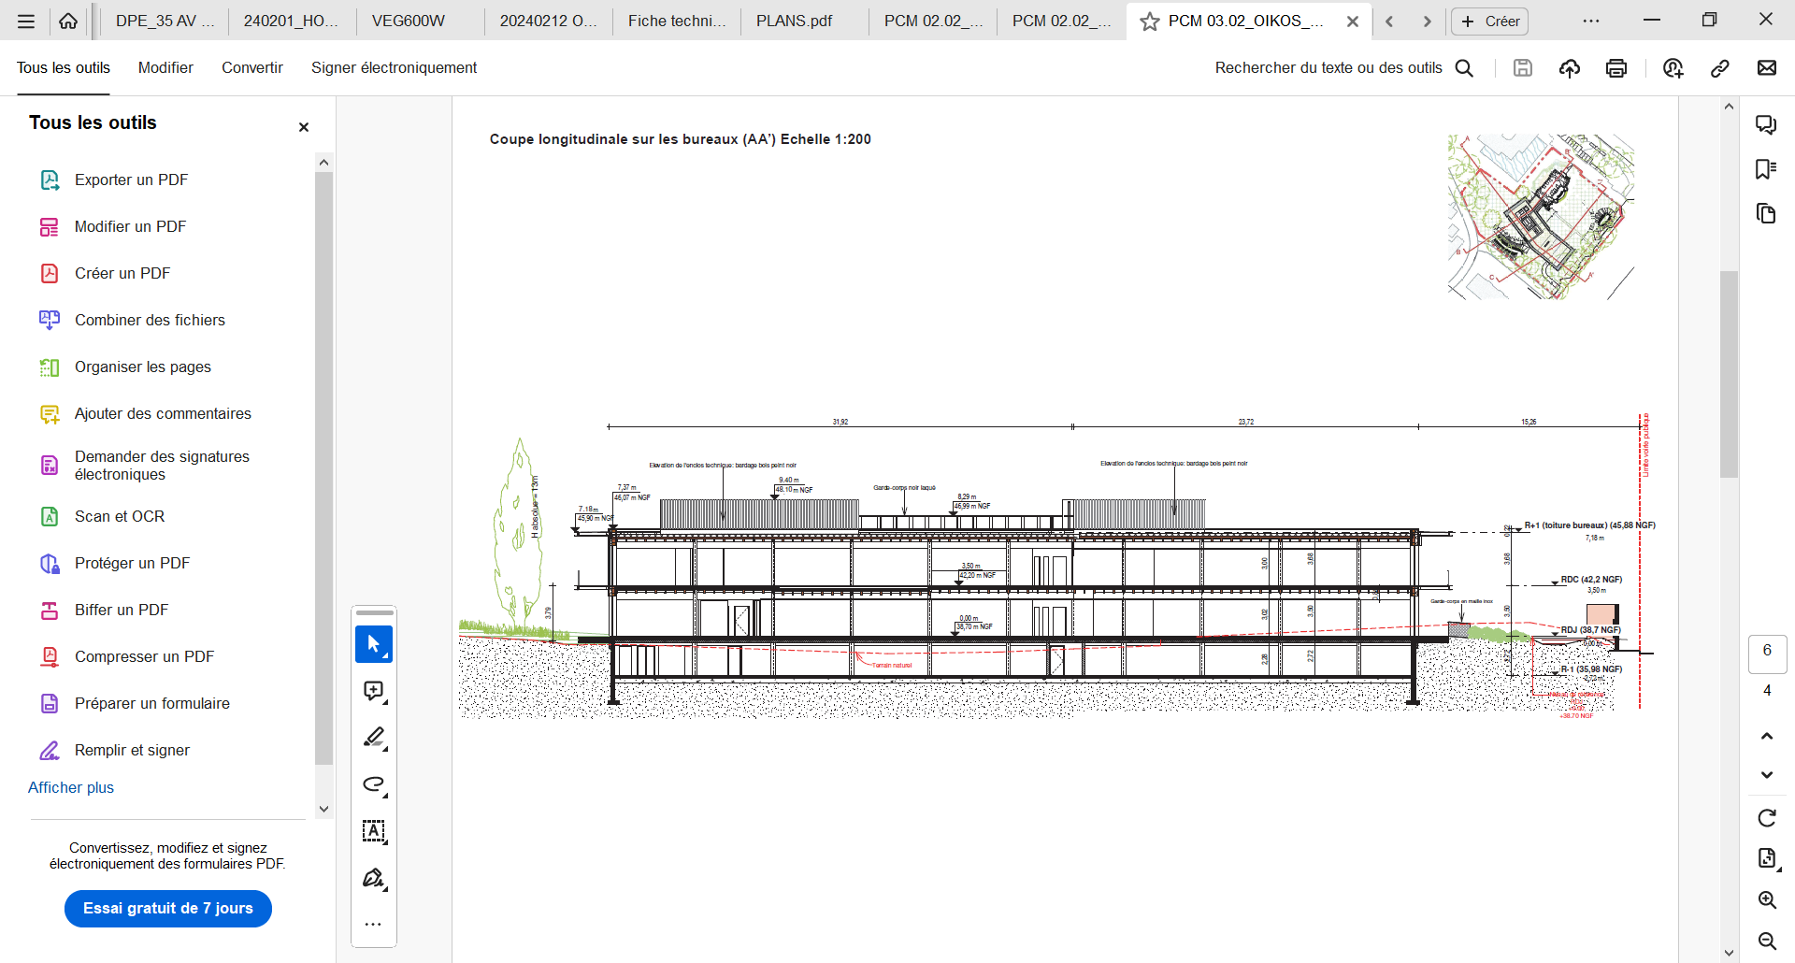This screenshot has width=1795, height=963.
Task: Click the Print icon in the toolbar
Action: pyautogui.click(x=1616, y=68)
